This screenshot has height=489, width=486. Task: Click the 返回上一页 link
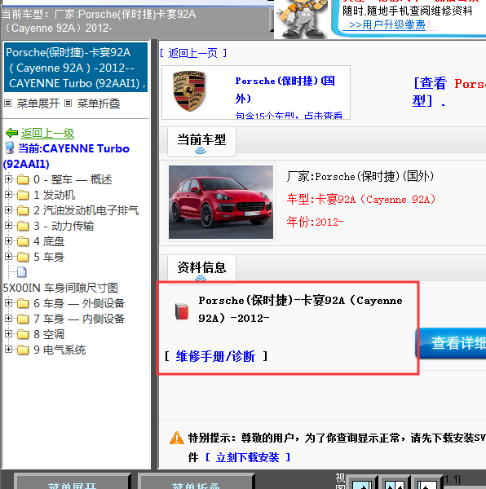pos(193,53)
